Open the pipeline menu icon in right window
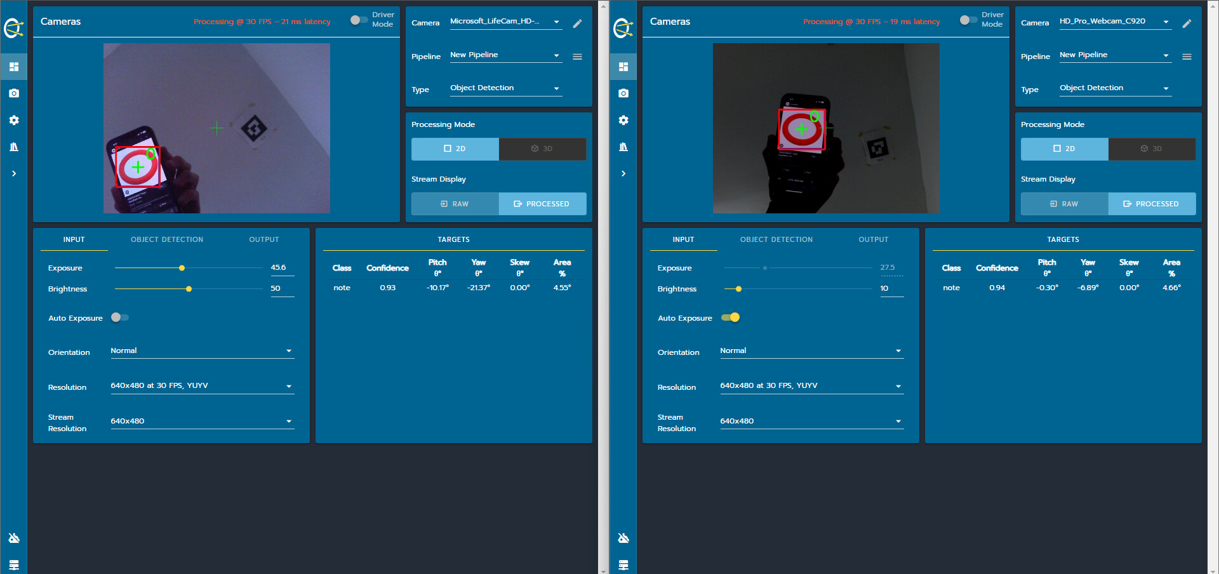The width and height of the screenshot is (1219, 574). (1187, 57)
